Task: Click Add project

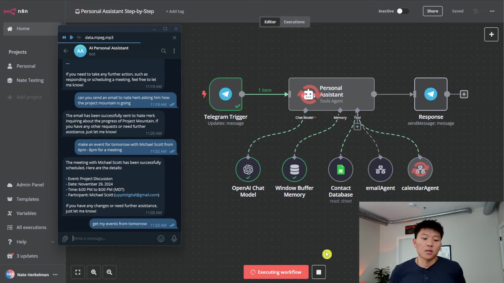Action: (25, 97)
